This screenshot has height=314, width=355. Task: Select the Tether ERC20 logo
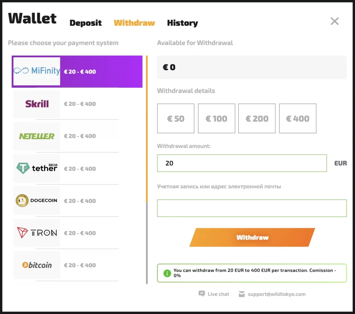click(x=37, y=168)
